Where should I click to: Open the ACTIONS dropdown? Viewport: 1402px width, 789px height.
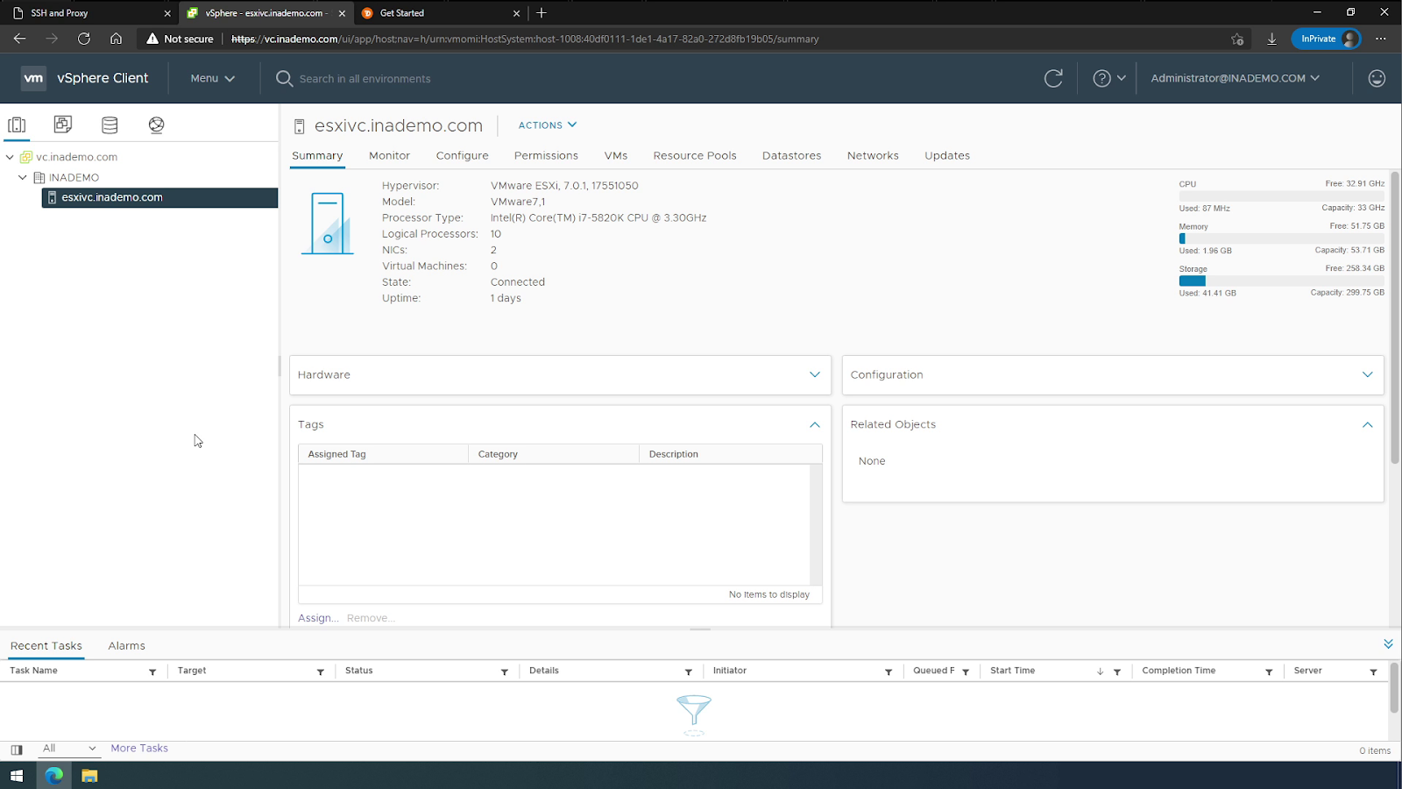(x=548, y=125)
